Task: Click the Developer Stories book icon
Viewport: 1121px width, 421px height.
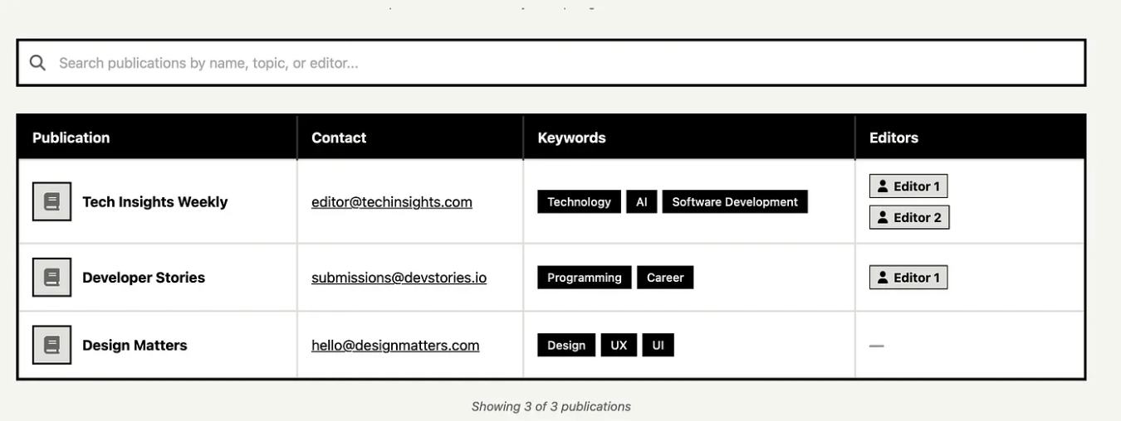Action: (x=51, y=278)
